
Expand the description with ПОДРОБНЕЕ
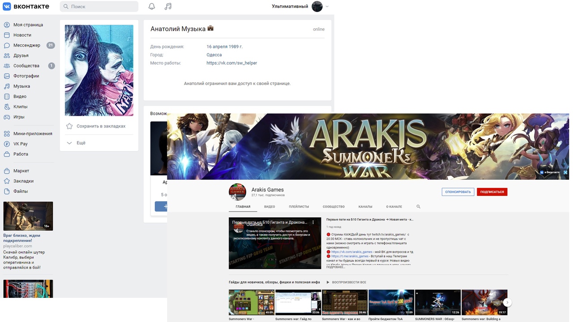click(x=336, y=267)
